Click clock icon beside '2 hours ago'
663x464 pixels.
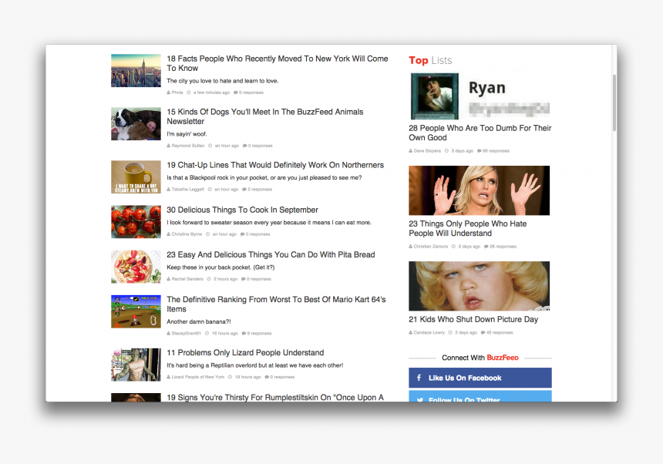click(x=209, y=279)
